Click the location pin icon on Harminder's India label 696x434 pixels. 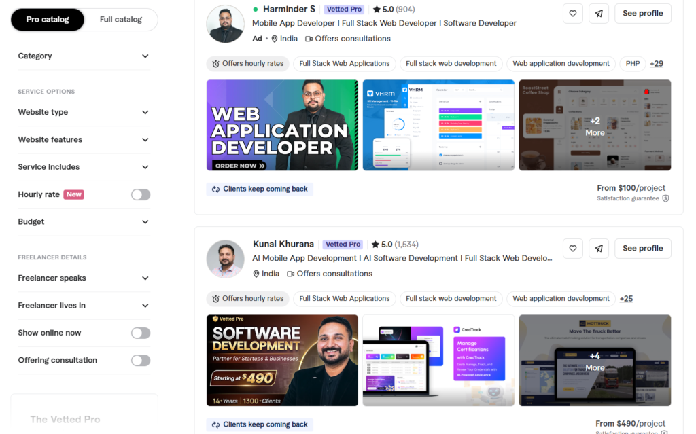click(x=275, y=39)
